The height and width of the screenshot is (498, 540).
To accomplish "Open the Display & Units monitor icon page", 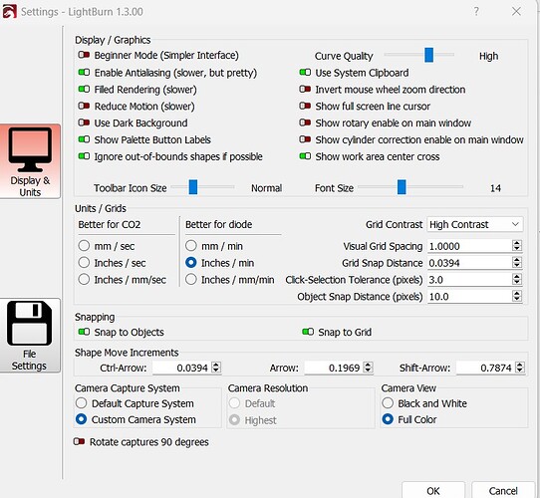I will [x=30, y=161].
